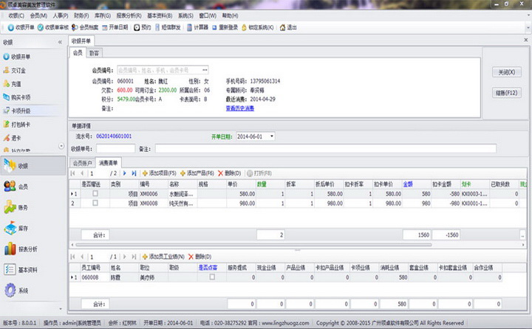Click 添加项目(F5) in consumption list toolbar
This screenshot has height=329, width=532.
(x=159, y=173)
